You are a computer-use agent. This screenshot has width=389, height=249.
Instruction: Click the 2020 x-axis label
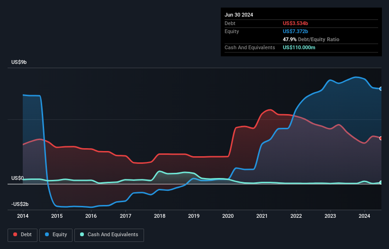click(228, 216)
